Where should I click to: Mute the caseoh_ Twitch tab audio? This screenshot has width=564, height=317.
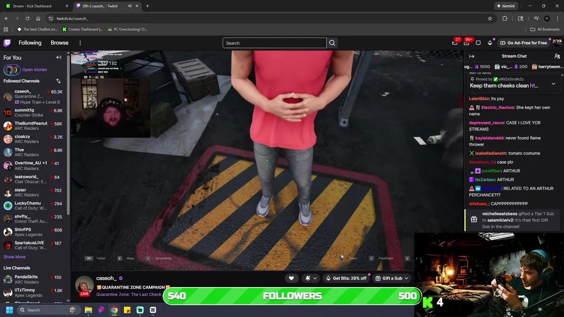click(x=130, y=6)
